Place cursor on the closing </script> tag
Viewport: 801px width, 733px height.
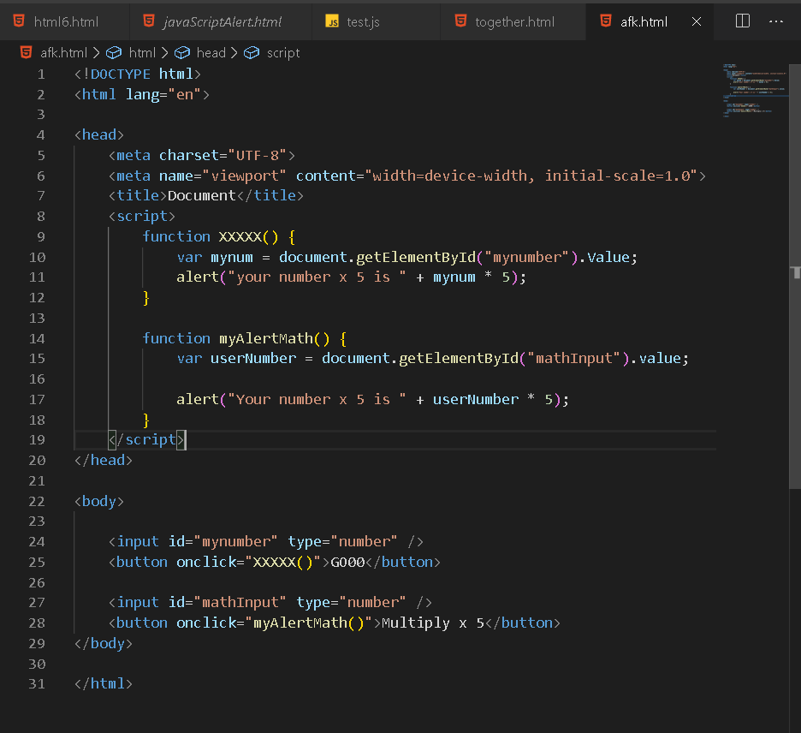tap(147, 439)
